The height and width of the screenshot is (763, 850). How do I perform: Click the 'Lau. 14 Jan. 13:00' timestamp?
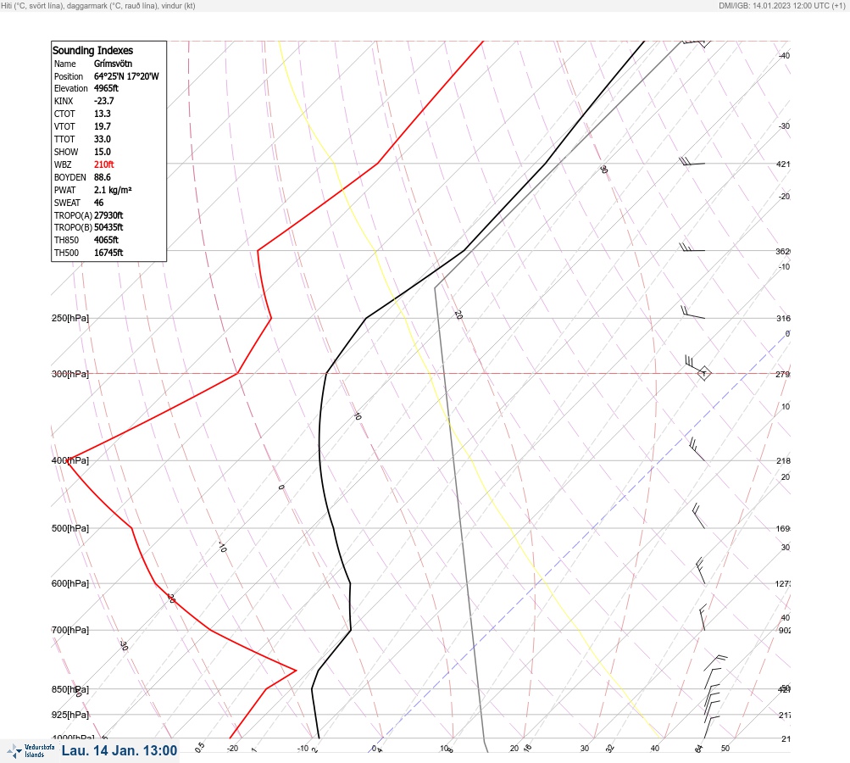click(x=119, y=750)
